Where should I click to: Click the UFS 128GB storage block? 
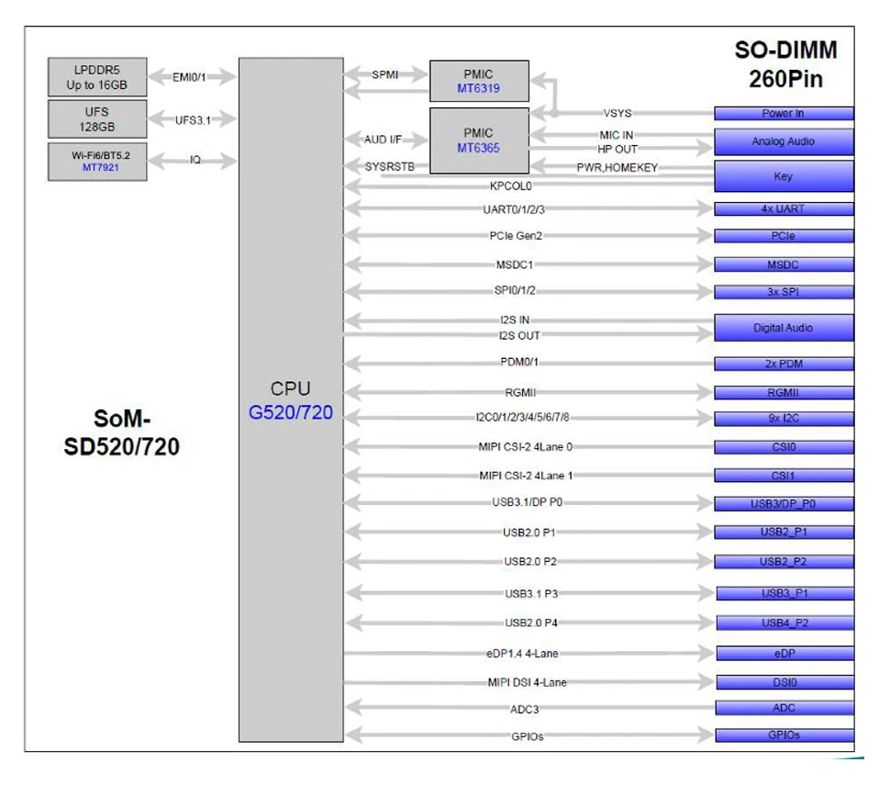pyautogui.click(x=95, y=118)
